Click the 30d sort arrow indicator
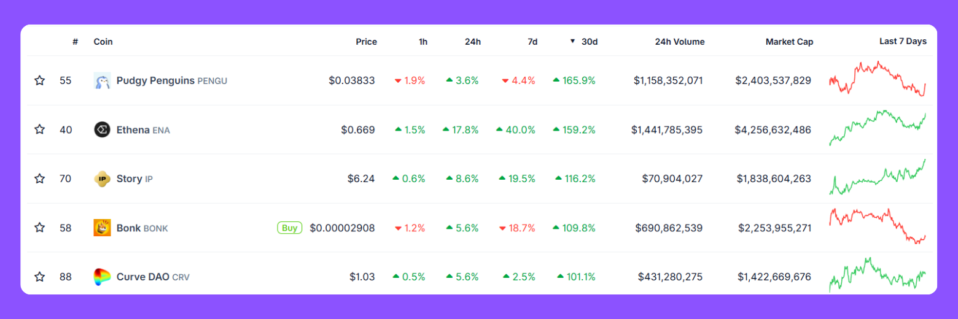This screenshot has width=958, height=319. coord(572,42)
